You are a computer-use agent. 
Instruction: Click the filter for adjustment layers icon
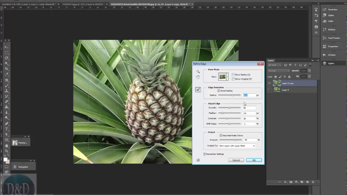tap(290, 65)
